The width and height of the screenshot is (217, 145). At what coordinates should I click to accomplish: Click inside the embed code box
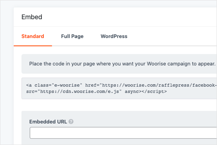click(x=119, y=89)
